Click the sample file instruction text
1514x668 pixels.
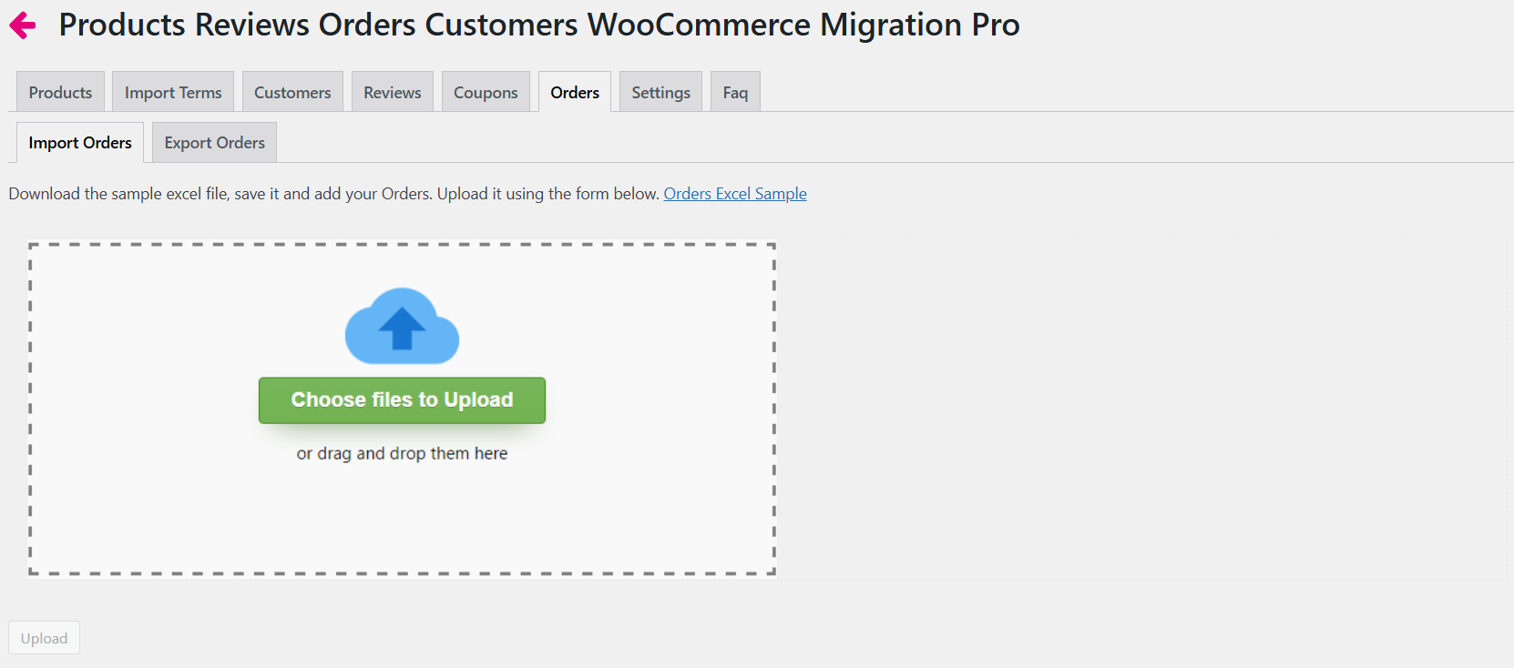(x=332, y=193)
